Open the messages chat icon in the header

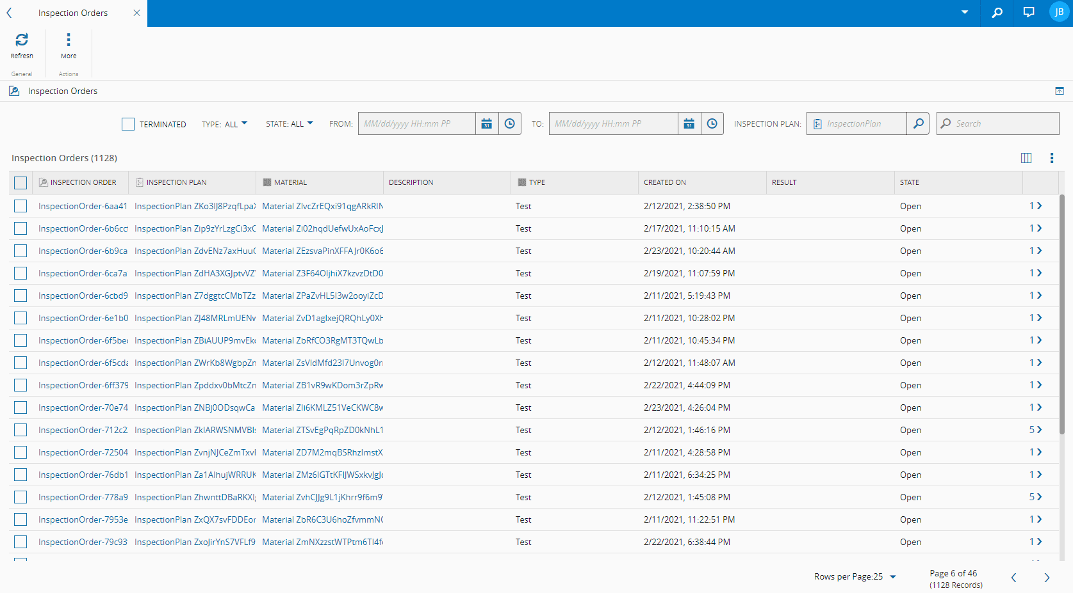click(1029, 13)
